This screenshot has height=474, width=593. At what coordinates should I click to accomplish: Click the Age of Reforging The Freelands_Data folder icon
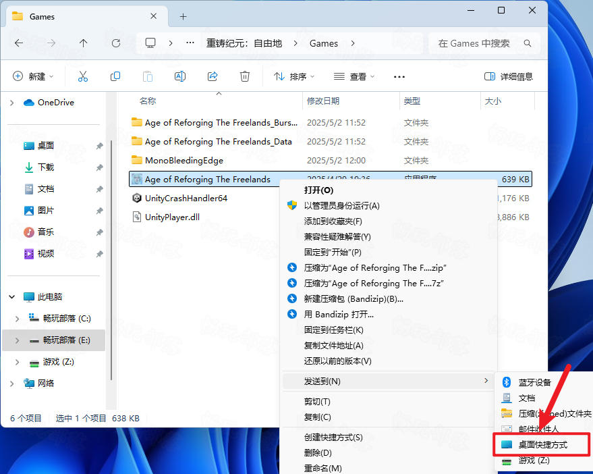tap(136, 141)
